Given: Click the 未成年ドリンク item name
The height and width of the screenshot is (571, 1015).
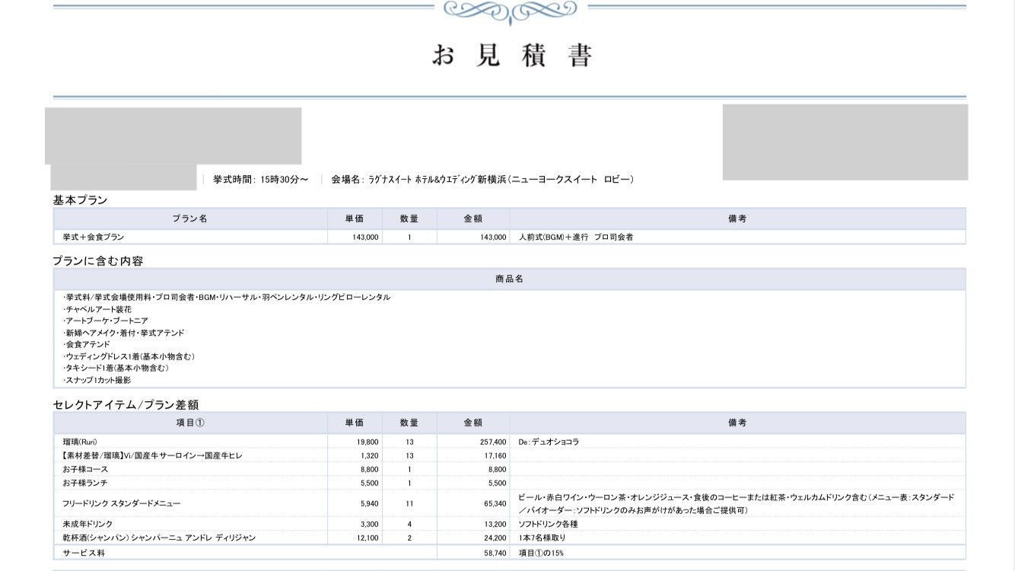Looking at the screenshot, I should point(87,524).
